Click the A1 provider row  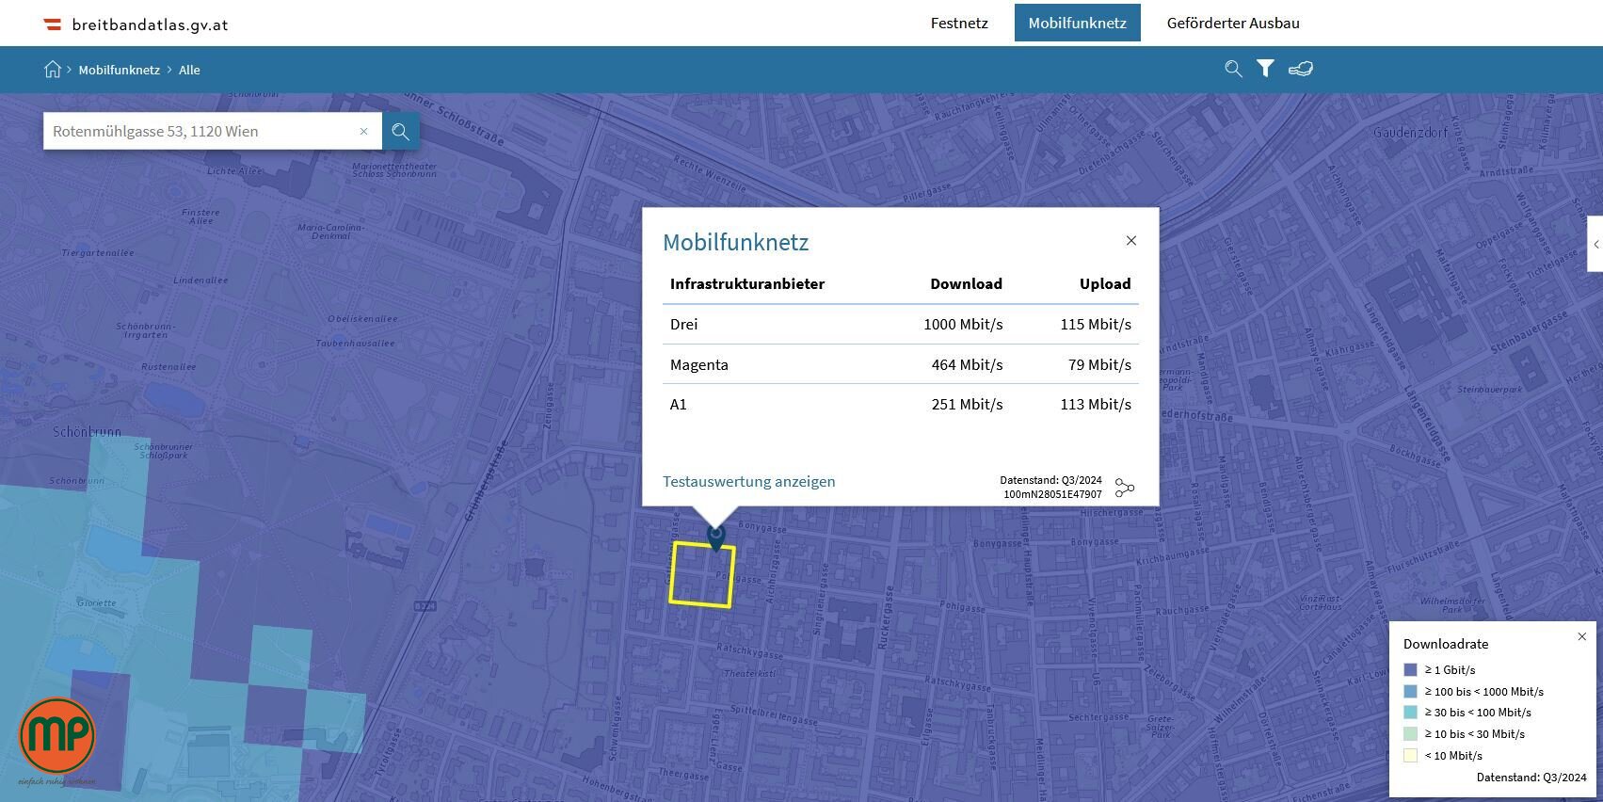(x=901, y=404)
